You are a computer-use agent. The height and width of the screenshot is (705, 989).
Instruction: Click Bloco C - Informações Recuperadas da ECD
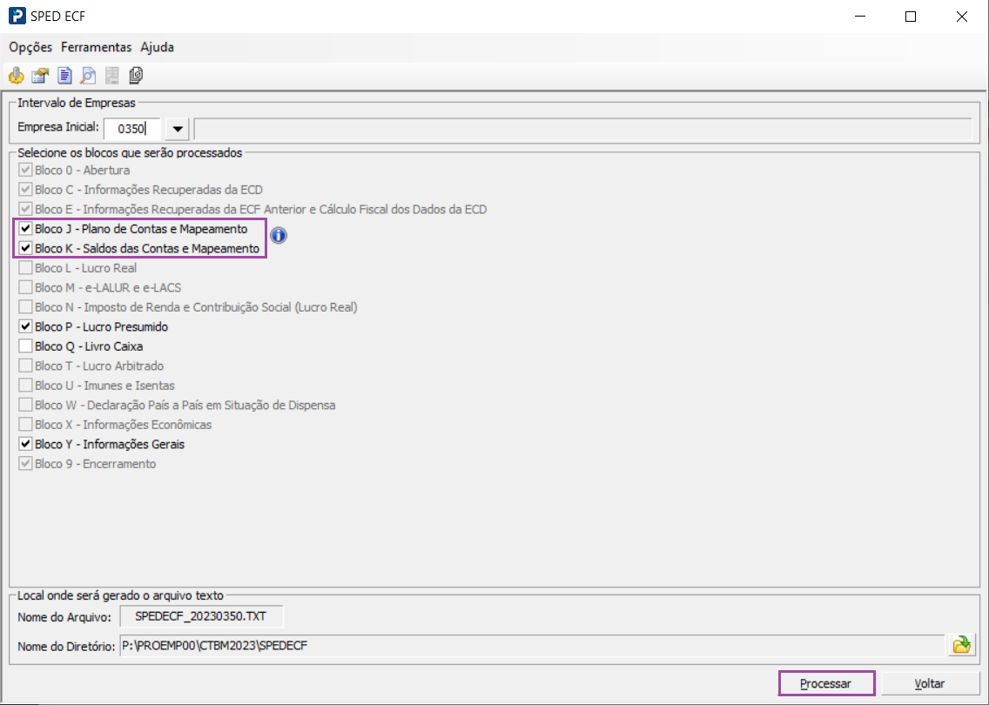(x=25, y=190)
